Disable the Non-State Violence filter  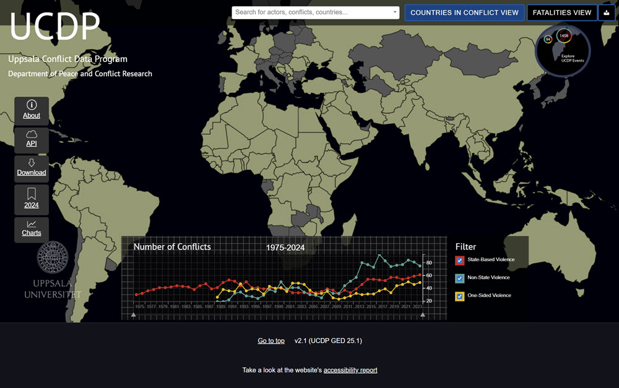[x=459, y=278]
